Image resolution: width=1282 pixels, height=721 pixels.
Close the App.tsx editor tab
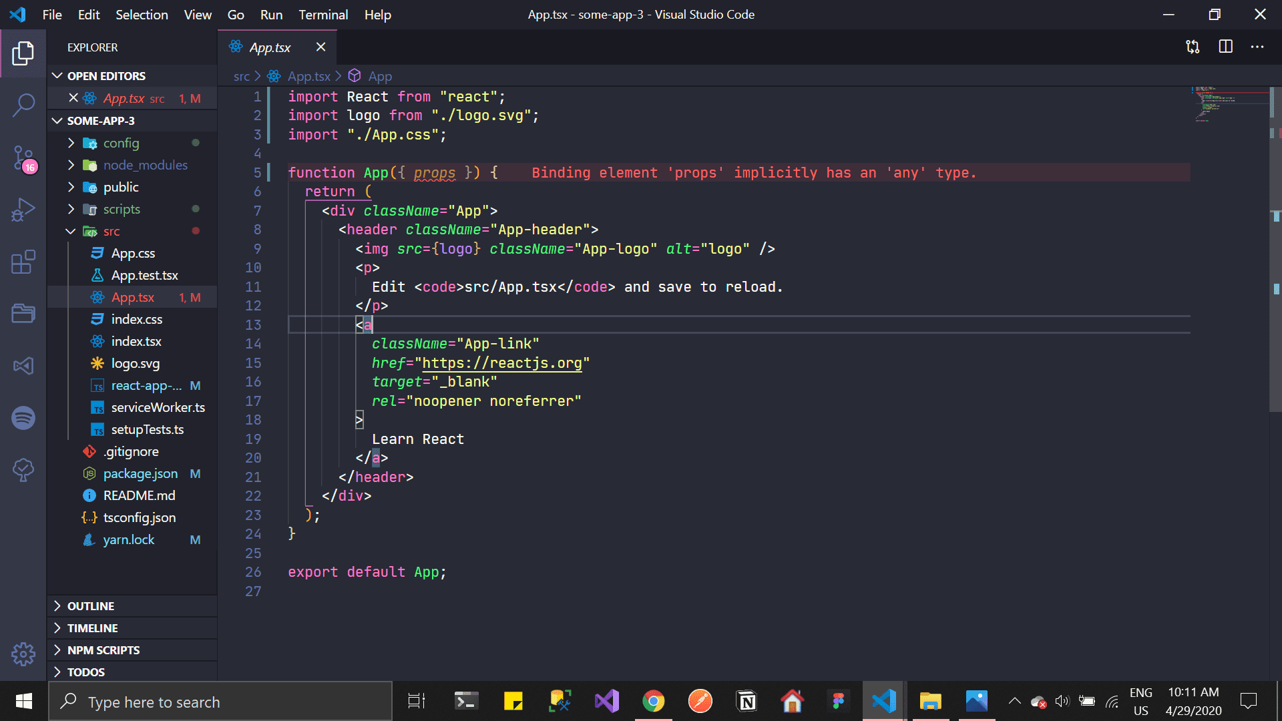coord(320,47)
